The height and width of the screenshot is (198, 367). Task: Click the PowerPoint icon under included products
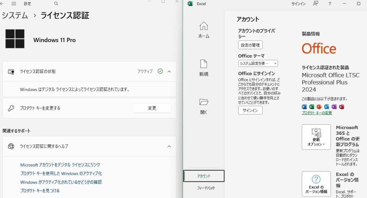(319, 107)
